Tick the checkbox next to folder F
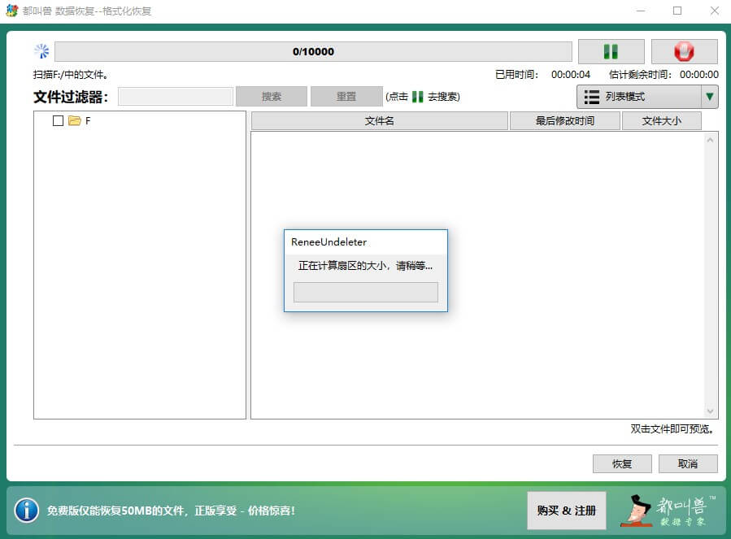This screenshot has height=539, width=731. (58, 121)
